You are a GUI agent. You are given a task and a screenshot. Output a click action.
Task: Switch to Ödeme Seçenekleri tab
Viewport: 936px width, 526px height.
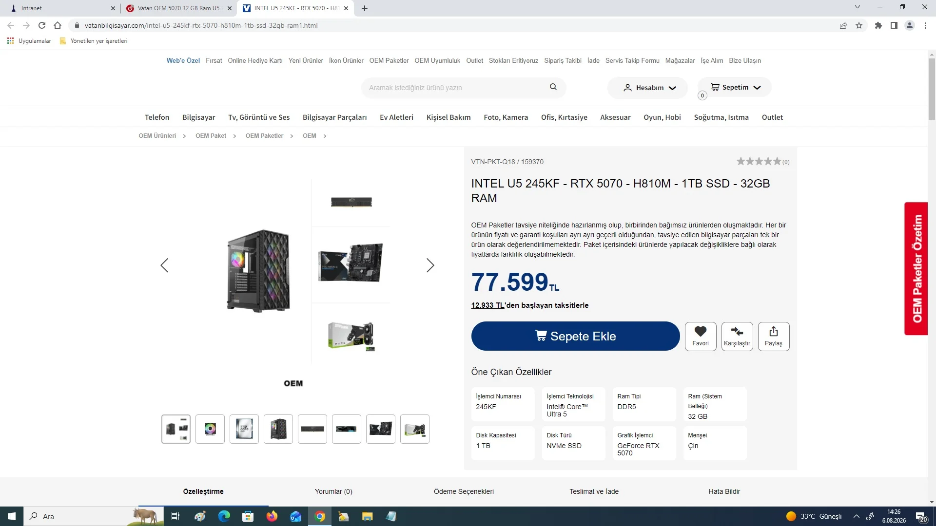(464, 491)
